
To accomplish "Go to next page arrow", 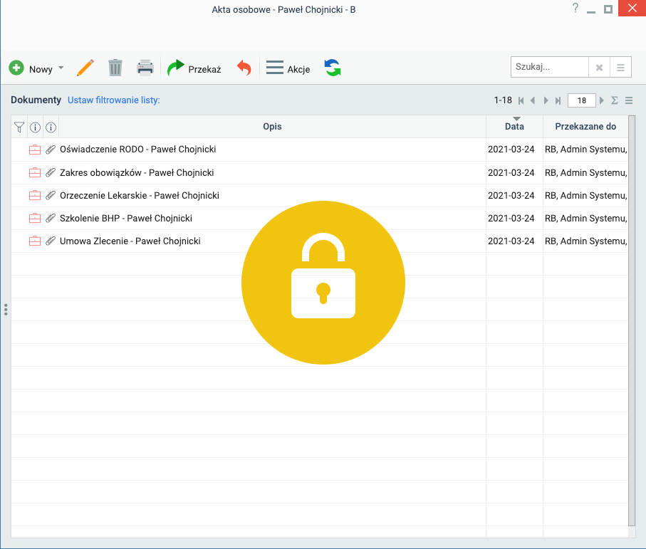I will 546,100.
